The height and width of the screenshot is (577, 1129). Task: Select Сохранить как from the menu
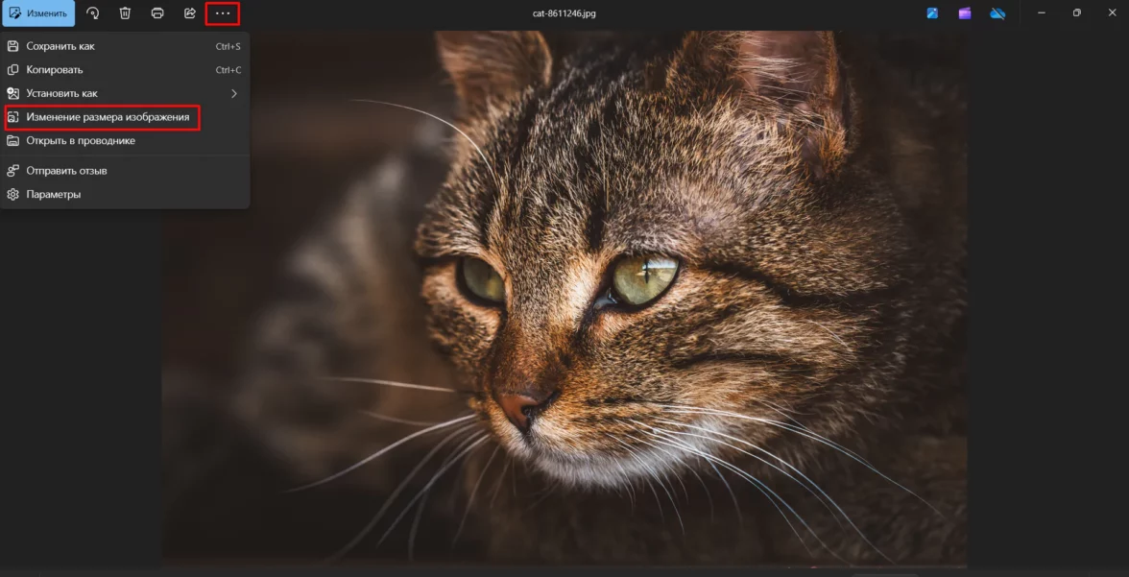[x=60, y=46]
